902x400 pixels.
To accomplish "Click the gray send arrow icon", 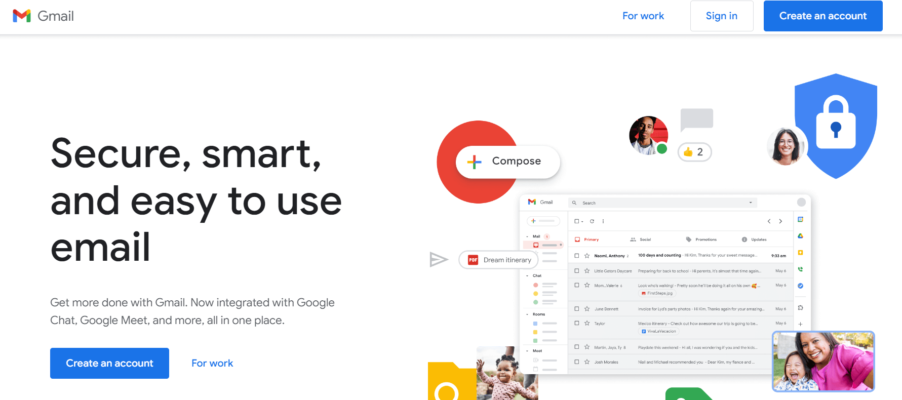I will (439, 259).
